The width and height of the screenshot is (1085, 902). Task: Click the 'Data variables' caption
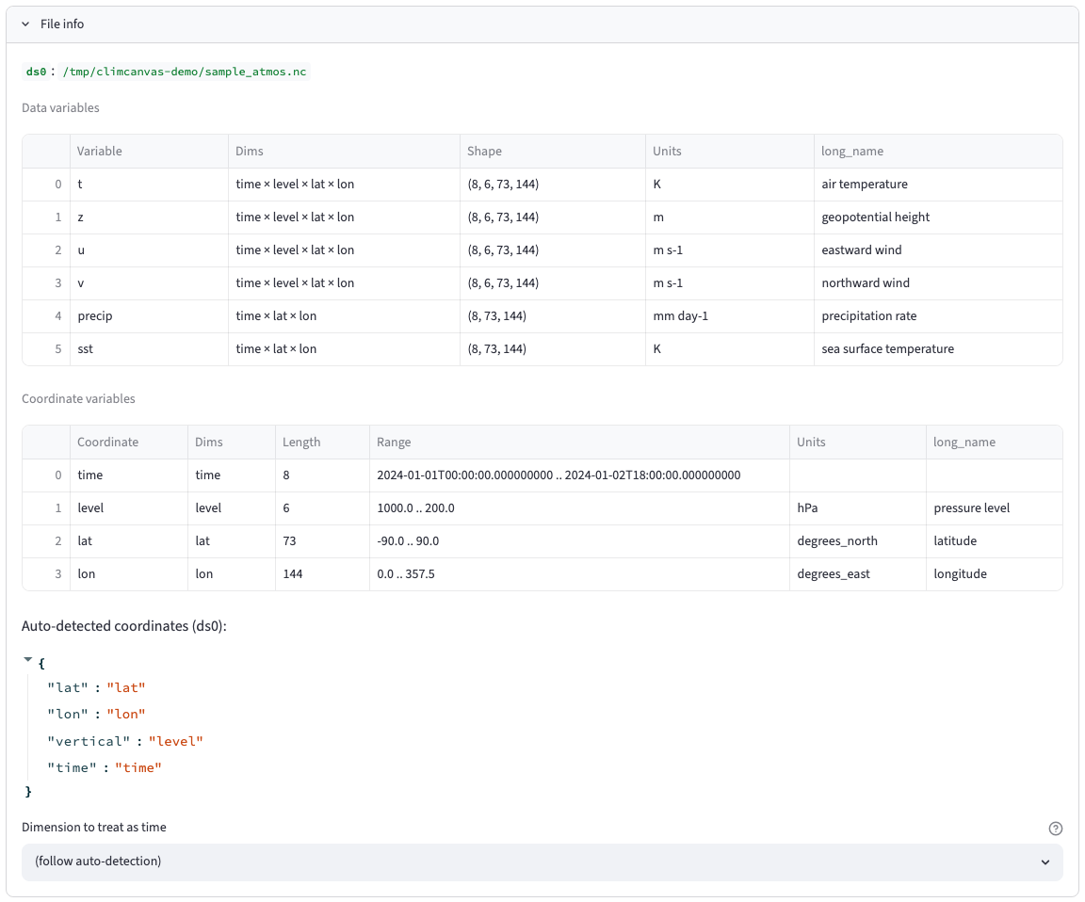(x=60, y=108)
